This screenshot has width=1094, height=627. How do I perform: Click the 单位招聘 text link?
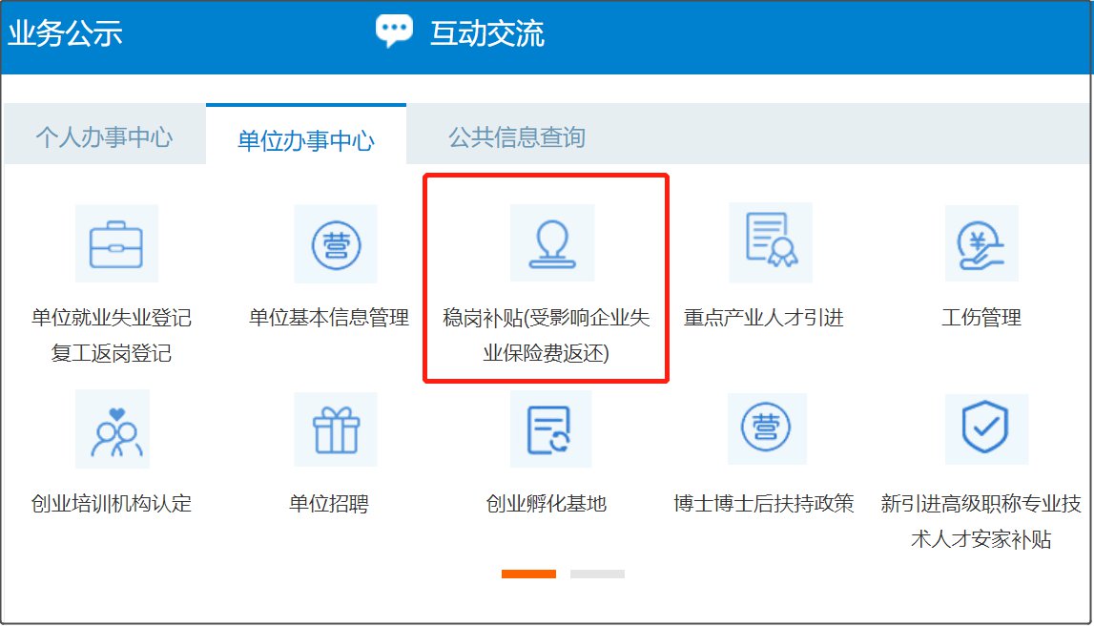point(329,504)
